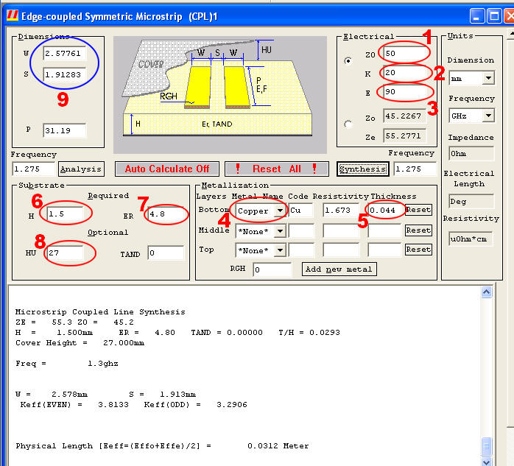Viewport: 514px width, 466px height.
Task: Click the 'Cover Height = 27.000mm' output line
Action: tap(80, 343)
